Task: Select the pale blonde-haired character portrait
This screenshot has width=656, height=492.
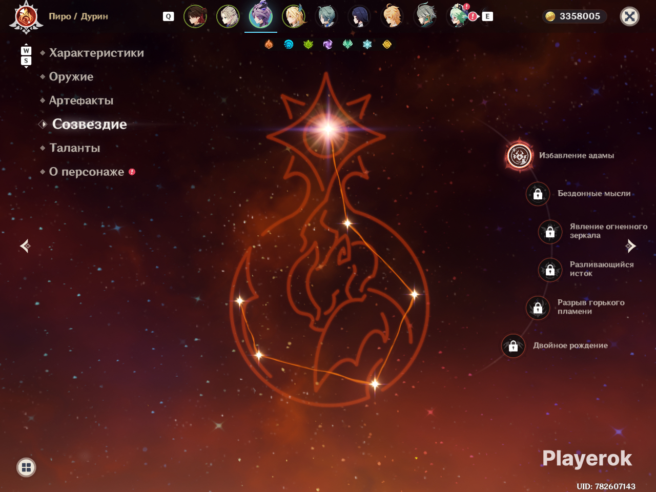Action: click(x=228, y=16)
